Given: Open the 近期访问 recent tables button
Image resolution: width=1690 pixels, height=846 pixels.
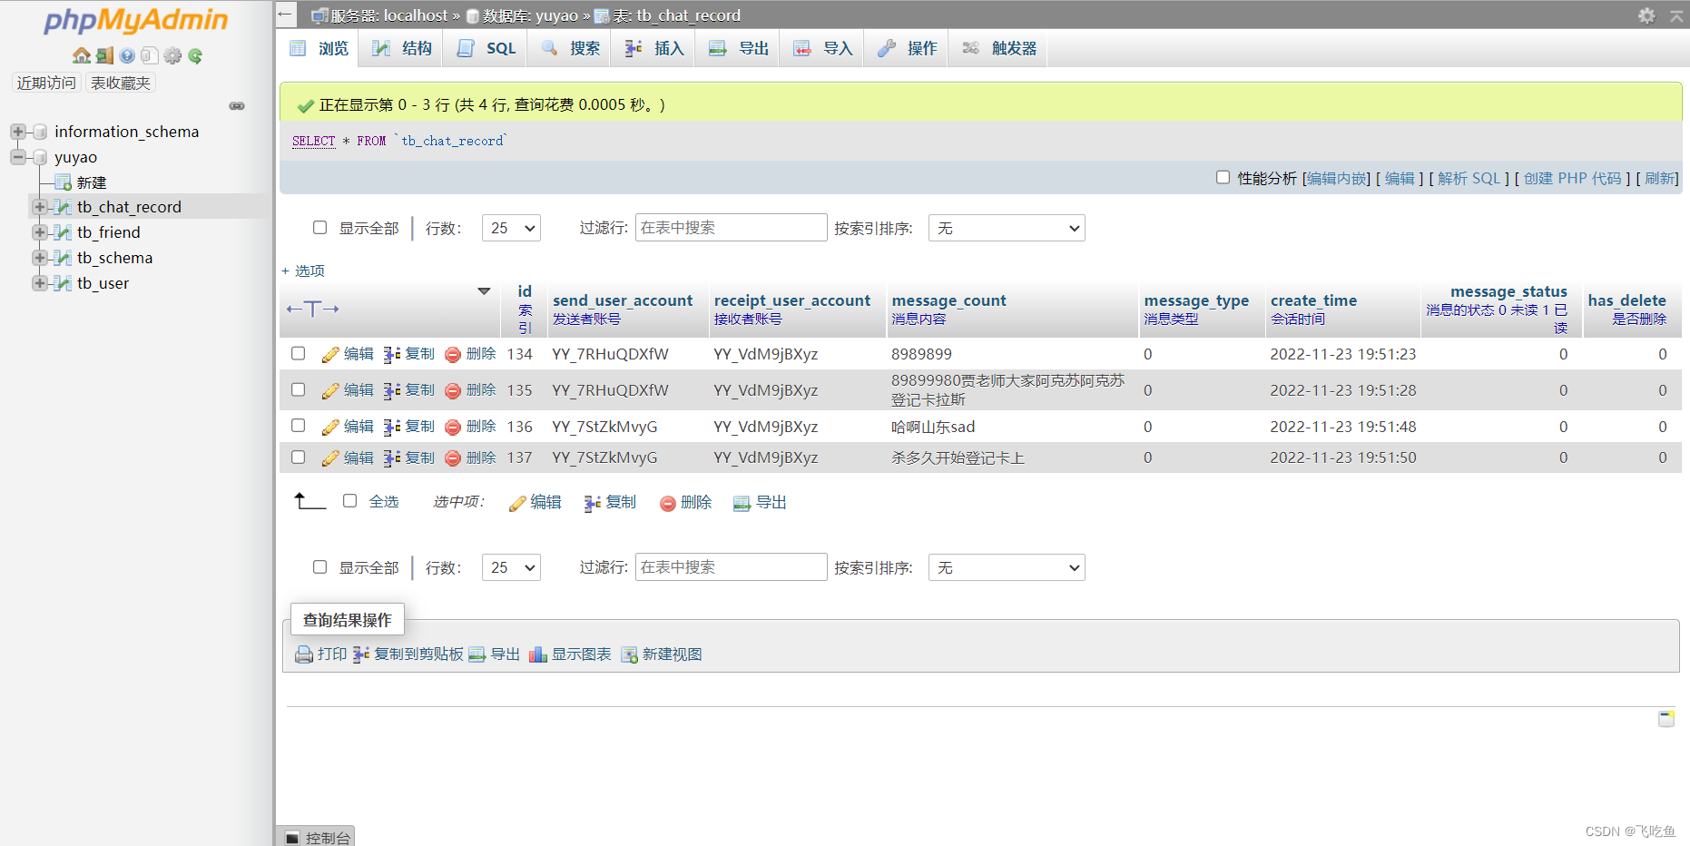Looking at the screenshot, I should point(46,83).
